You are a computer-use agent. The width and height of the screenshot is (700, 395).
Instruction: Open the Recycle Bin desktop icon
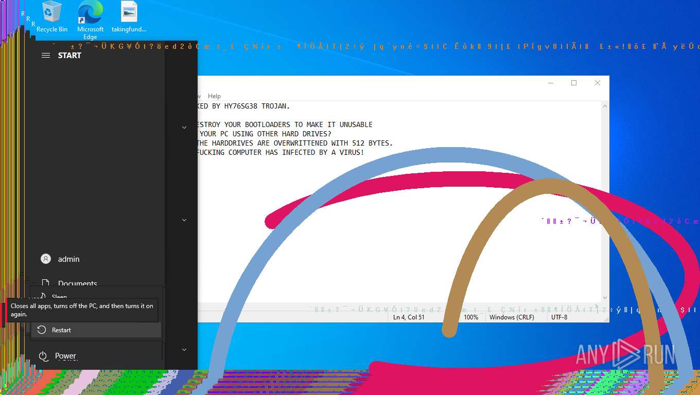51,17
